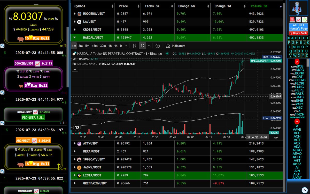Click the By Kripto Analiz label
This screenshot has width=310, height=194.
(298, 33)
